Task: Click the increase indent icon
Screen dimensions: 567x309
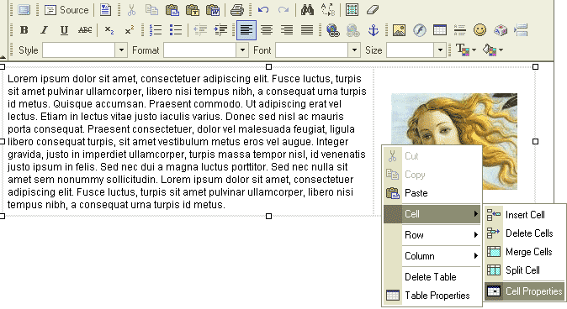Action: (220, 30)
